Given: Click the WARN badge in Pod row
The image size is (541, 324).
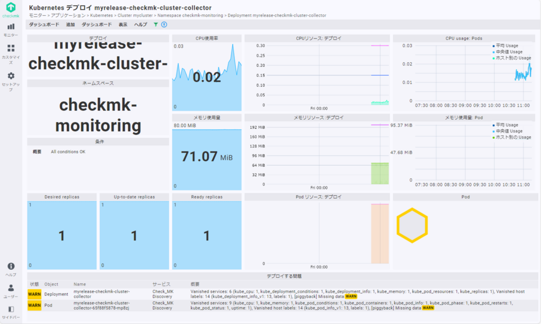Looking at the screenshot, I should tap(34, 306).
